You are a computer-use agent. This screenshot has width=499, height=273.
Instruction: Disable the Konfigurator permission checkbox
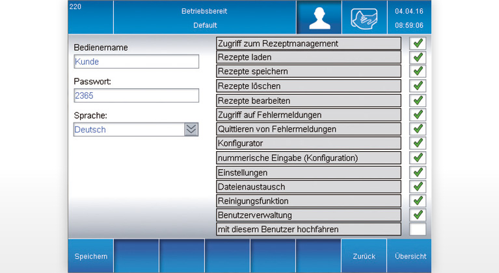click(418, 143)
